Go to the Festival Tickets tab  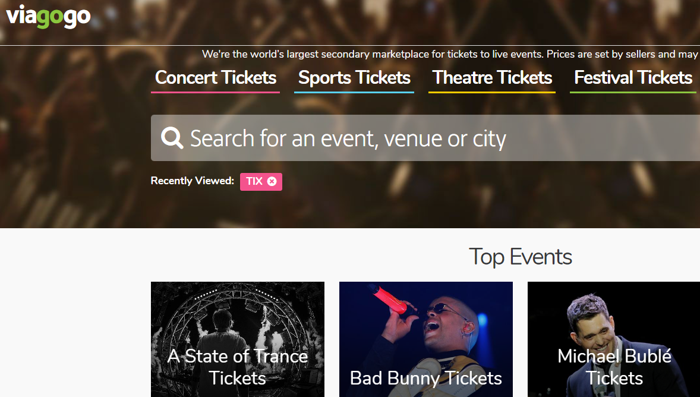[x=633, y=78]
